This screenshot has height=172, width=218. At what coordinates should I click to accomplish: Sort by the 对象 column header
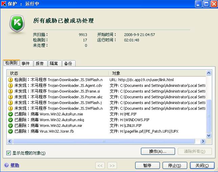coord(158,73)
